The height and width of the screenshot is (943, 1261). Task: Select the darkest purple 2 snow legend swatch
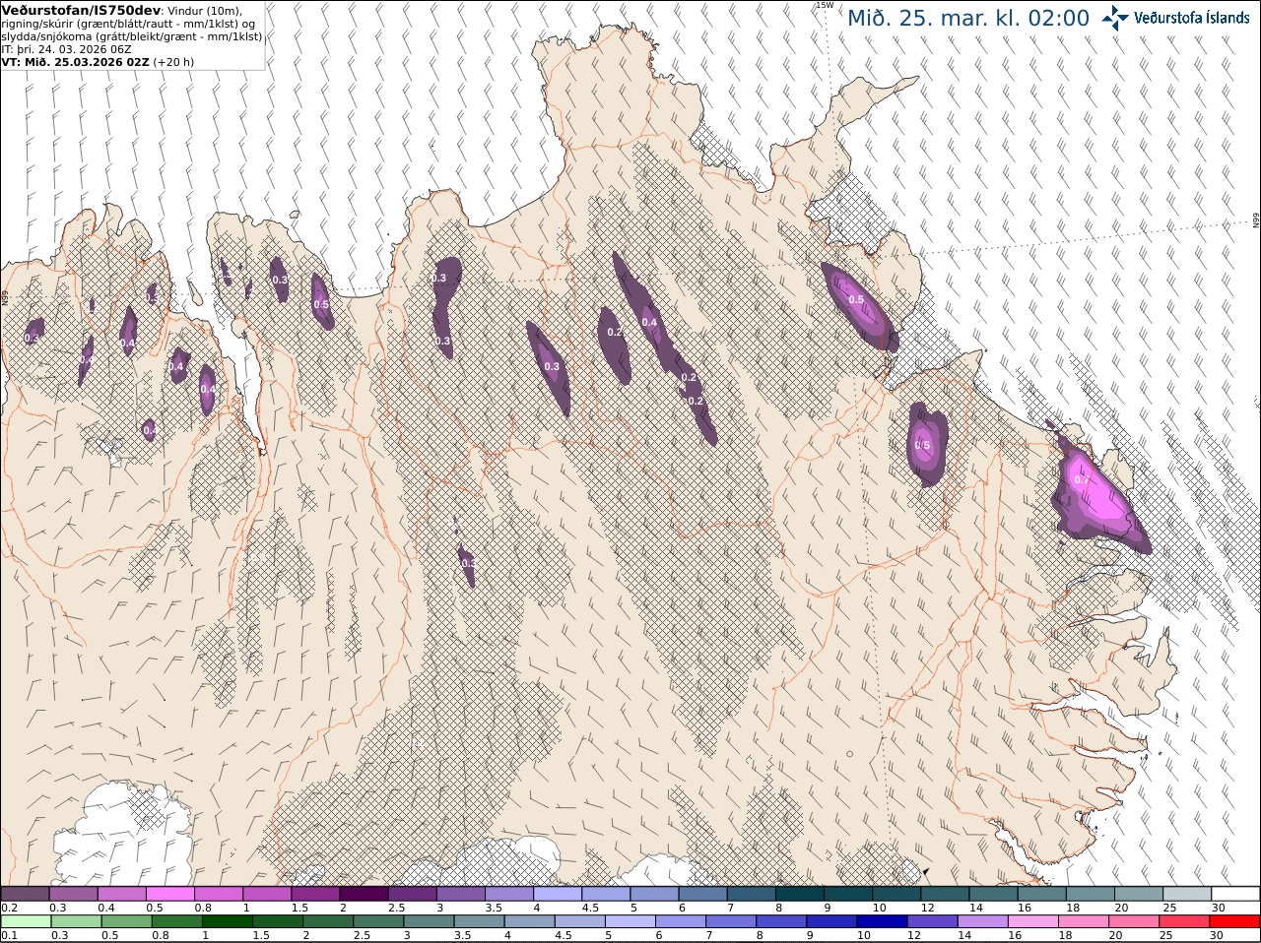click(x=363, y=894)
